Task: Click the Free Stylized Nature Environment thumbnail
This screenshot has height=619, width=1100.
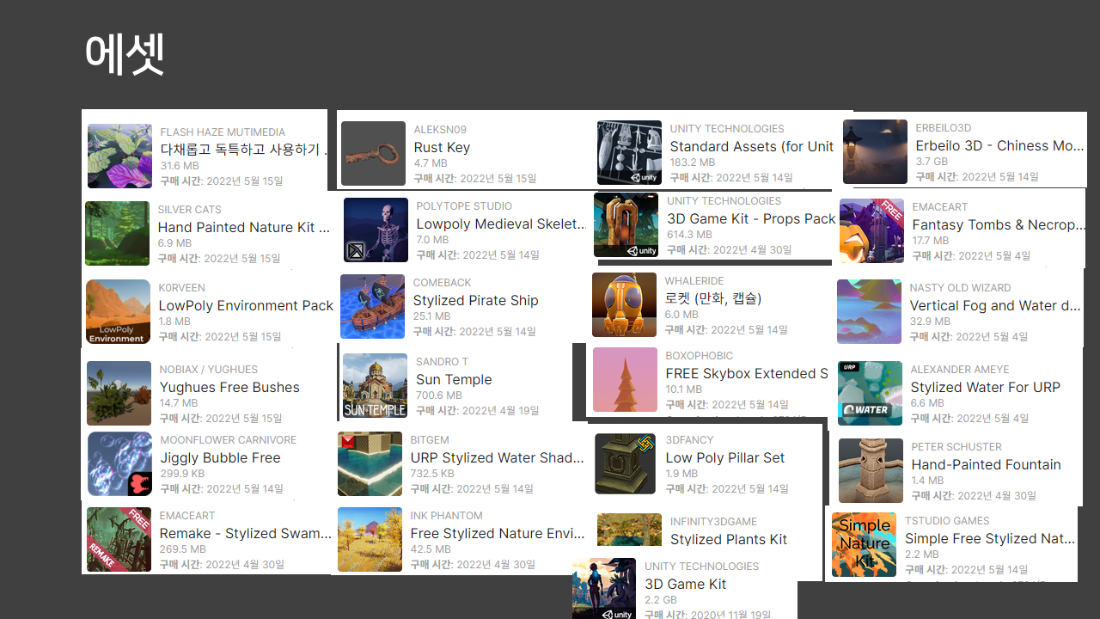Action: pyautogui.click(x=370, y=540)
